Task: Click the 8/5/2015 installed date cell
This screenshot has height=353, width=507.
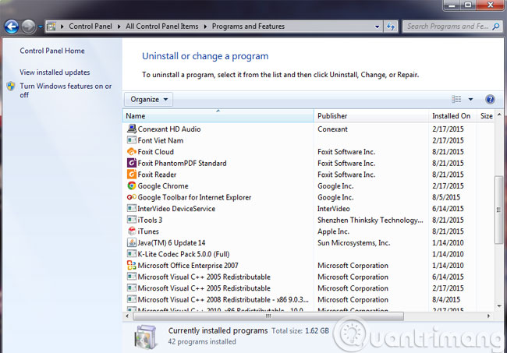Action: 446,197
